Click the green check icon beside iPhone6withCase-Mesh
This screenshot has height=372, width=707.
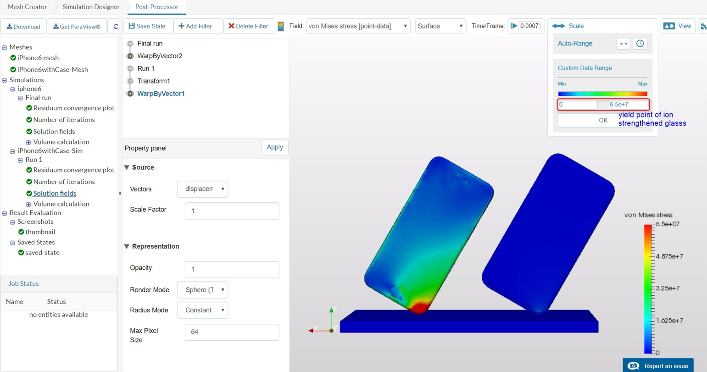pyautogui.click(x=13, y=70)
